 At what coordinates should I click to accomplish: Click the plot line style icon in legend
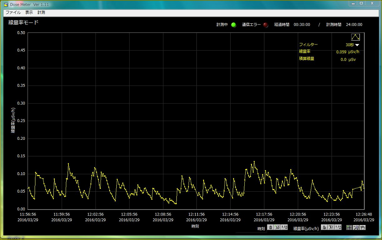point(355,37)
